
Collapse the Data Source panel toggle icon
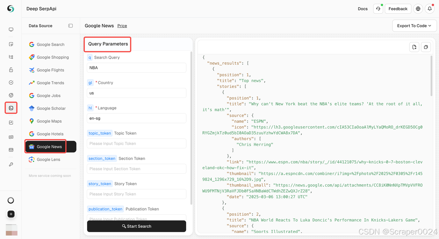[x=71, y=26]
